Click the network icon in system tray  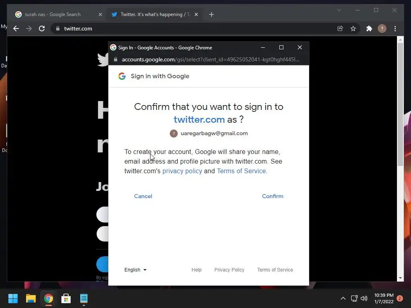click(x=354, y=298)
